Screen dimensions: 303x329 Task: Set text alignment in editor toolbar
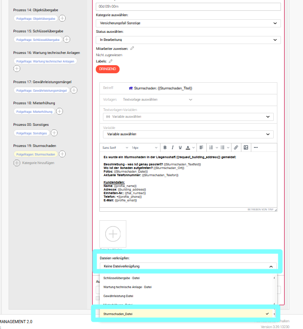pyautogui.click(x=201, y=147)
